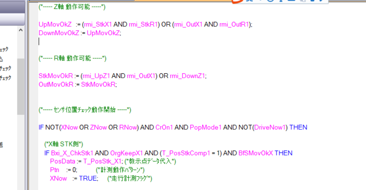Click the R軸 動作可能 comment header
This screenshot has height=190, width=366.
click(x=73, y=58)
